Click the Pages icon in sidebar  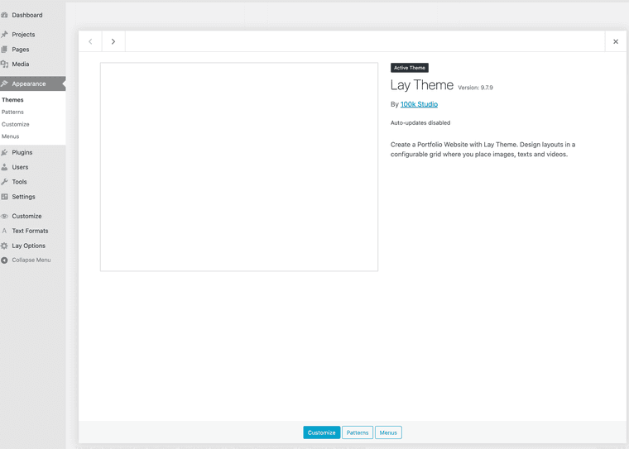tap(5, 50)
